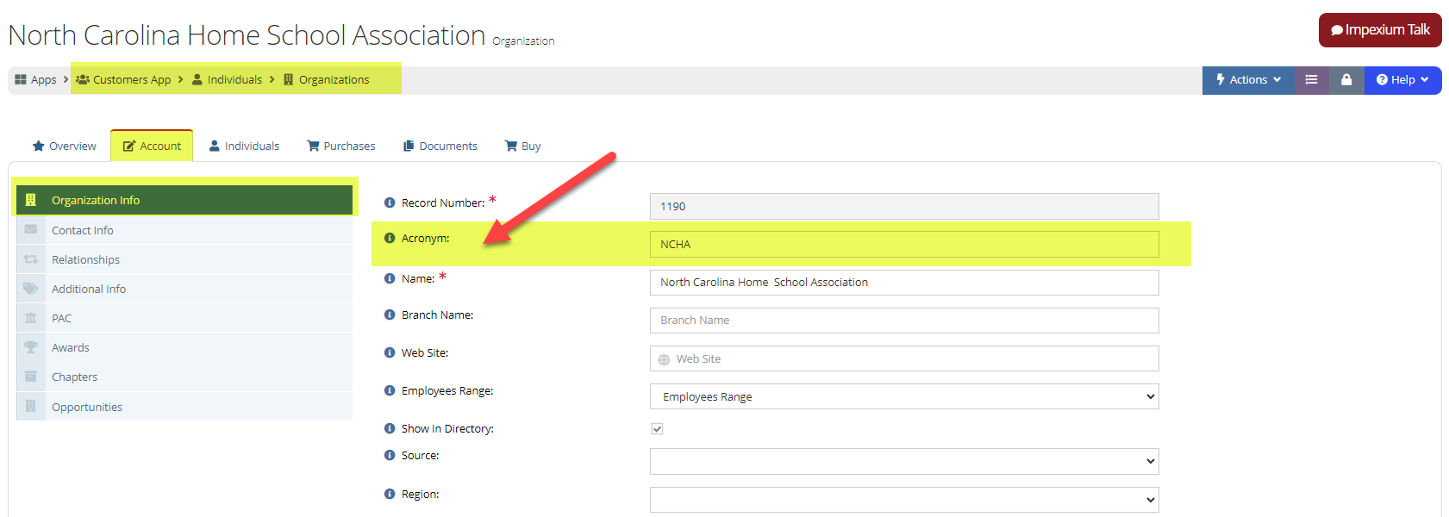The height and width of the screenshot is (517, 1449).
Task: Click the Branch Name input field
Action: (904, 321)
